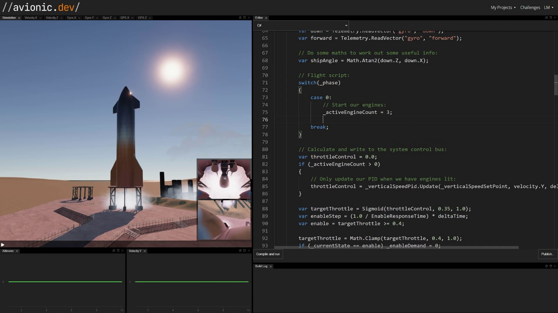Pop out the Simulation panel

240,18
